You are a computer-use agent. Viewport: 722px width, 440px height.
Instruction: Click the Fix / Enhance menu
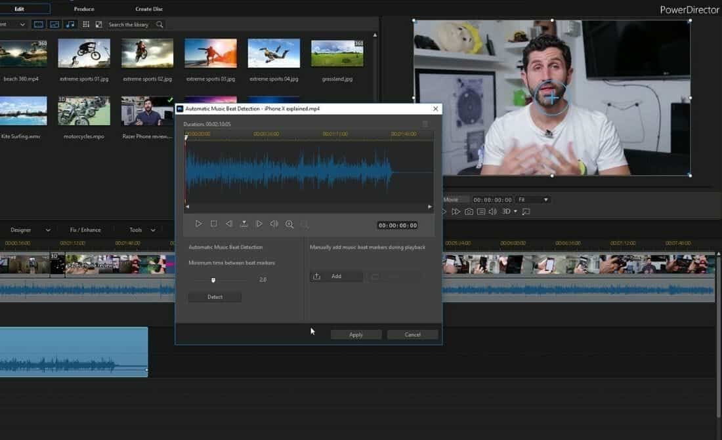(85, 230)
